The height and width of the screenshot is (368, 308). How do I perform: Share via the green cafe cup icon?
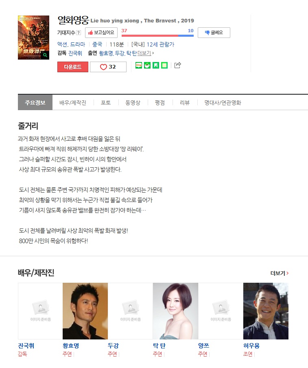147,65
